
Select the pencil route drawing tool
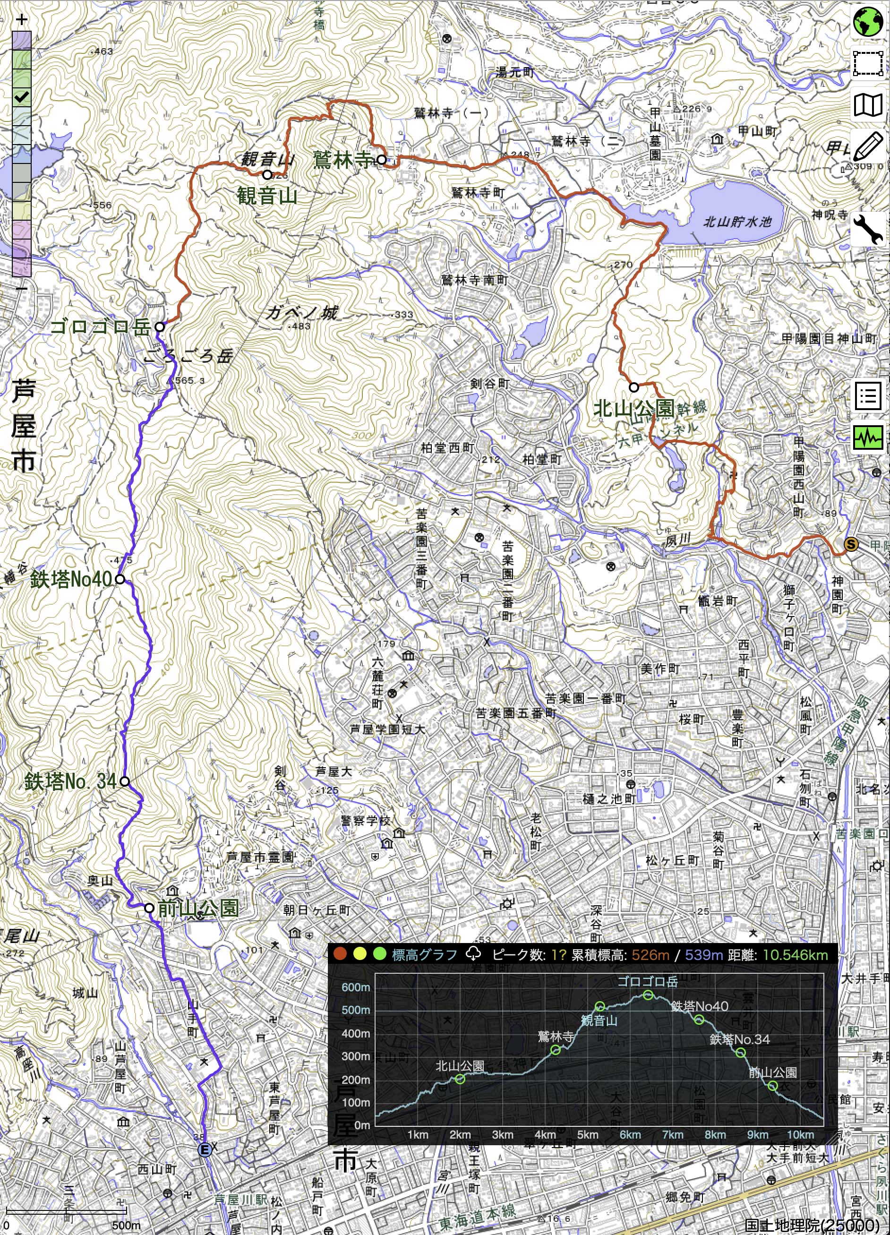[x=868, y=146]
